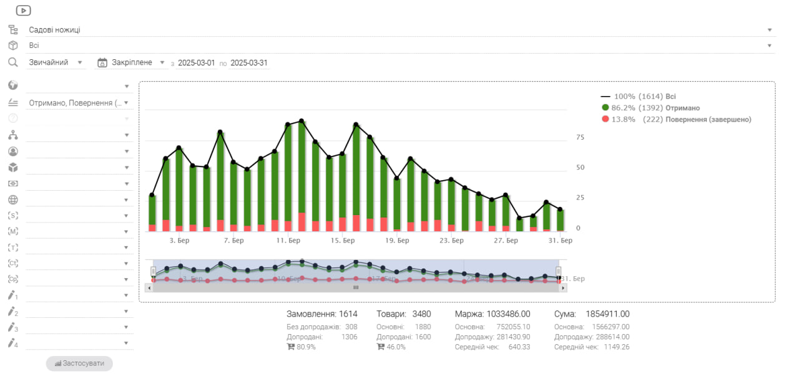This screenshot has width=799, height=379.
Task: Click the calendar icon next to Закріплене
Action: pyautogui.click(x=103, y=62)
